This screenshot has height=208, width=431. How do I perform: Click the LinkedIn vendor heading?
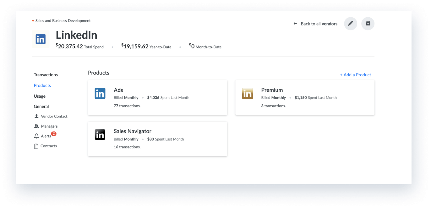coord(76,35)
